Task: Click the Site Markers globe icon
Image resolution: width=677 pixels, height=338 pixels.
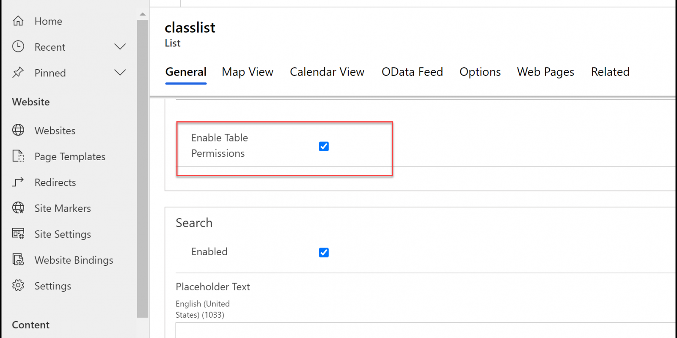Action: tap(18, 208)
